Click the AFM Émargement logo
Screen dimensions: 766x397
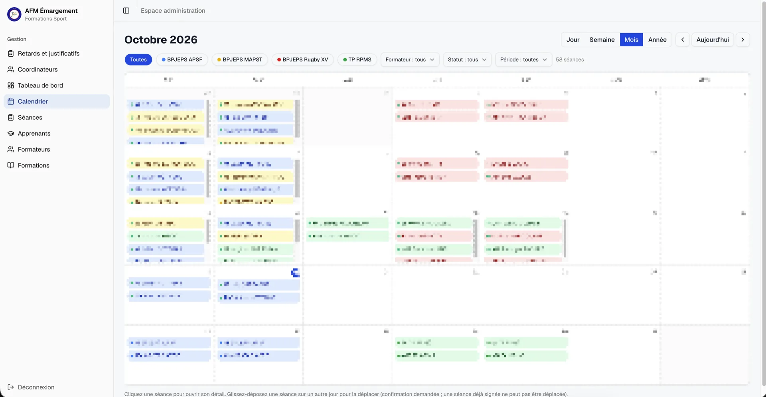click(14, 14)
